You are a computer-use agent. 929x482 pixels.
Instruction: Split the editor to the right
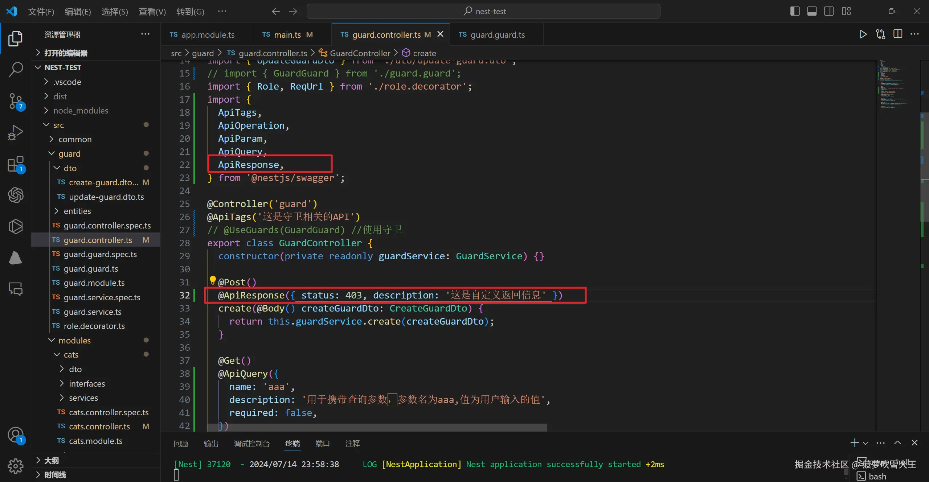click(898, 34)
